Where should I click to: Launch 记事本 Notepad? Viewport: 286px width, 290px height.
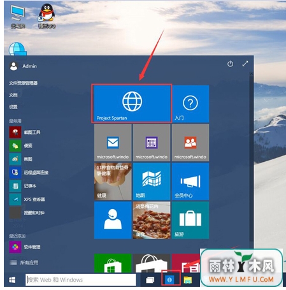(23, 186)
